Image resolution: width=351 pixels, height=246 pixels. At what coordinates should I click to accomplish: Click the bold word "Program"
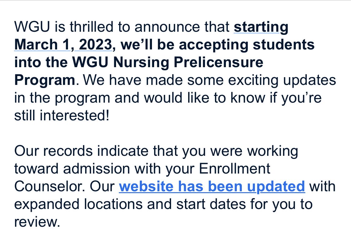45,81
